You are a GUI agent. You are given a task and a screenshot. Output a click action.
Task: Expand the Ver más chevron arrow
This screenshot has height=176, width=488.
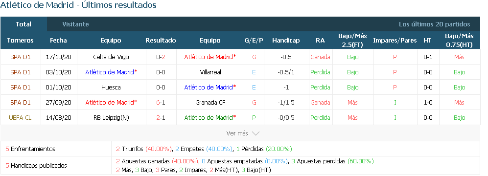click(256, 133)
